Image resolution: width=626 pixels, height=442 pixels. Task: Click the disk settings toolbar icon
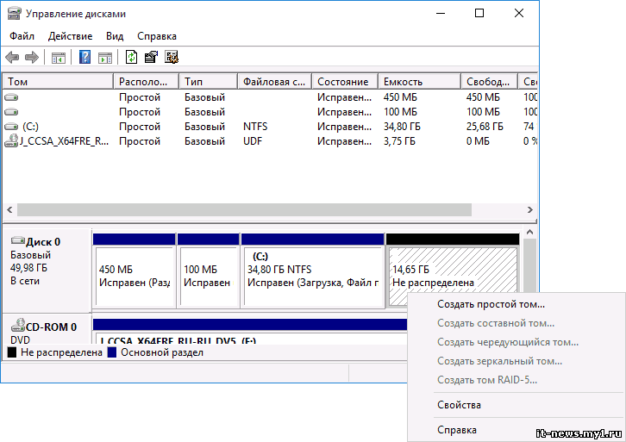pyautogui.click(x=172, y=58)
